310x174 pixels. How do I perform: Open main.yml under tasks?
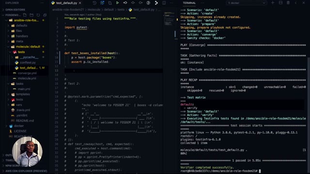tap(24, 89)
